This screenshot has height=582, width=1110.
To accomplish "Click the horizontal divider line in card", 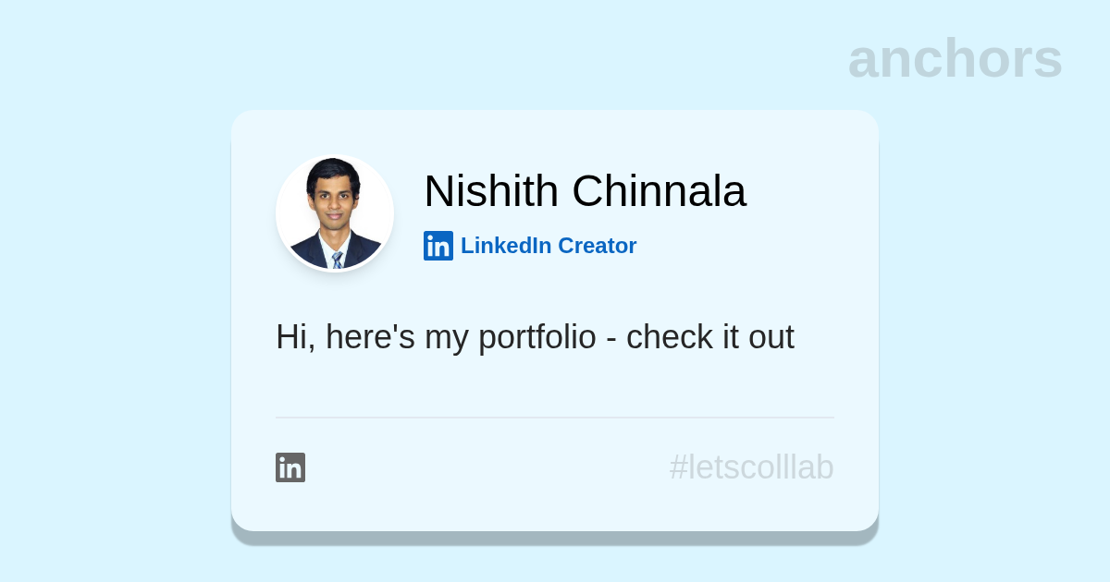I will [555, 418].
